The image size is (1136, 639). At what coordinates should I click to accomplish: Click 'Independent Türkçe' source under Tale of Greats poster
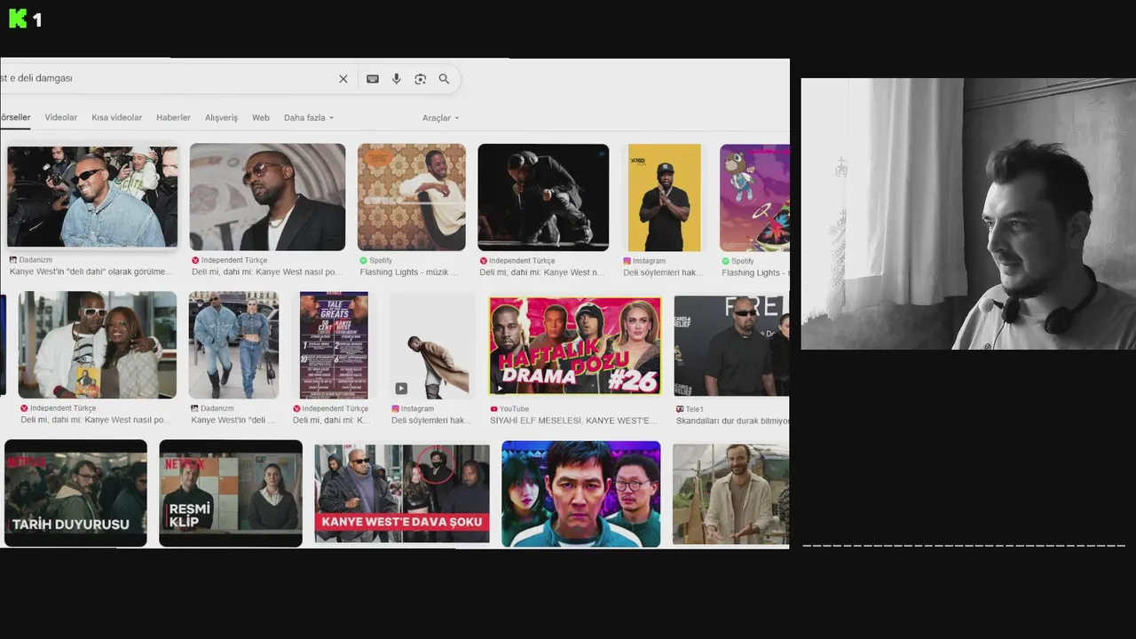[x=335, y=408]
